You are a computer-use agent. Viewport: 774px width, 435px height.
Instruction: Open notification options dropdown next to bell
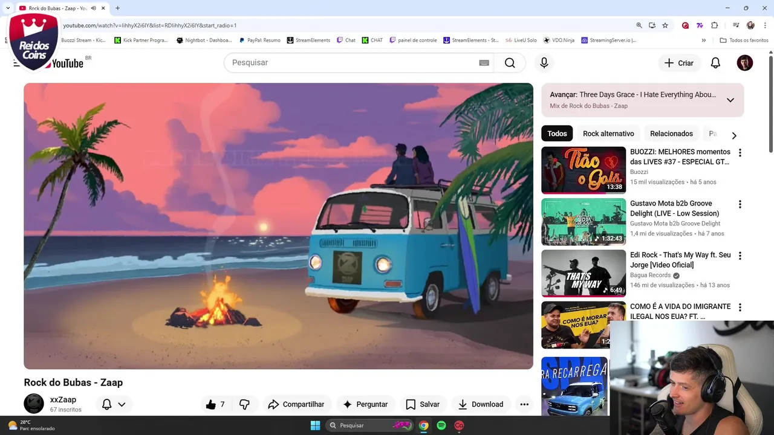tap(122, 404)
